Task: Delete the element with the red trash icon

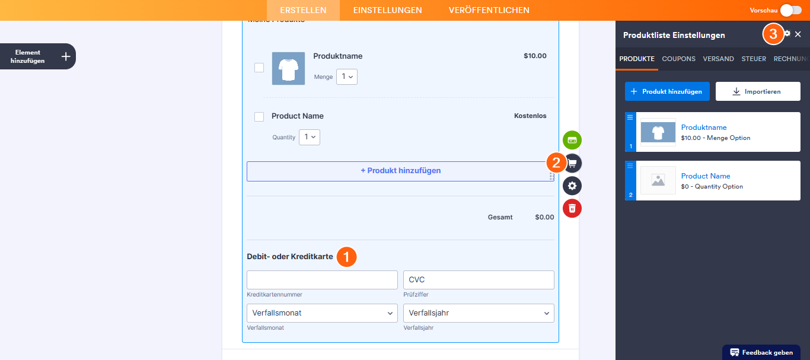Action: click(x=572, y=208)
